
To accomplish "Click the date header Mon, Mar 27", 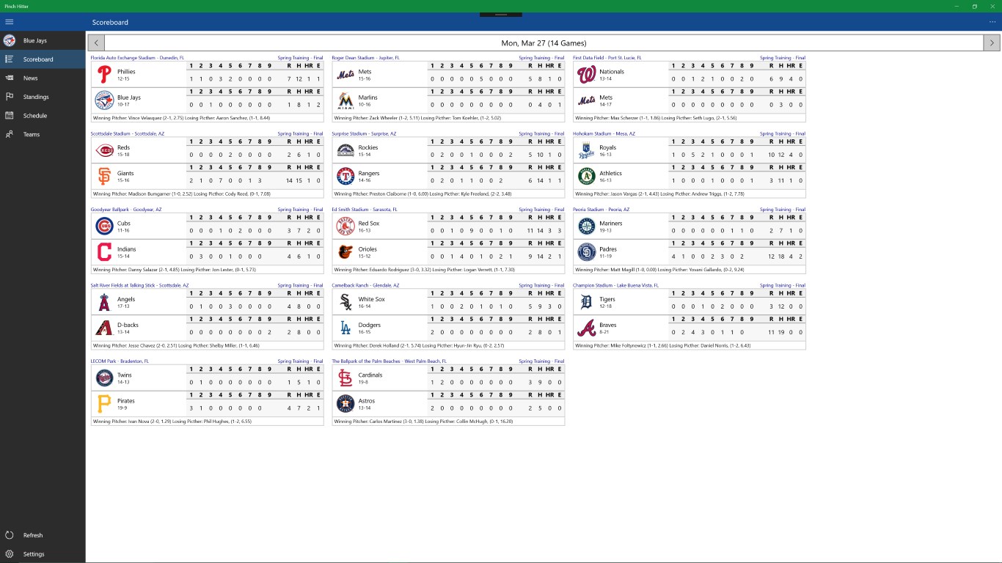I will coord(544,43).
